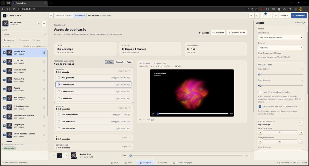Seek on the bottom player progress bar
The image size is (309, 166).
[186, 155]
